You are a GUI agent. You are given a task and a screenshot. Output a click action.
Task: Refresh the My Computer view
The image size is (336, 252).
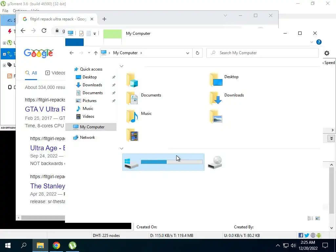(197, 53)
